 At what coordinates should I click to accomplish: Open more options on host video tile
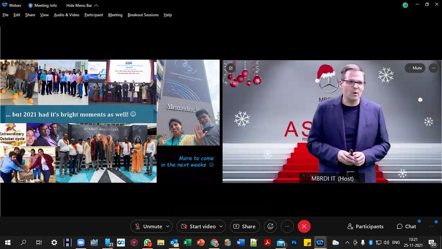point(434,68)
